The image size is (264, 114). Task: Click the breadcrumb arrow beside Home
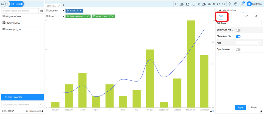tap(8, 4)
